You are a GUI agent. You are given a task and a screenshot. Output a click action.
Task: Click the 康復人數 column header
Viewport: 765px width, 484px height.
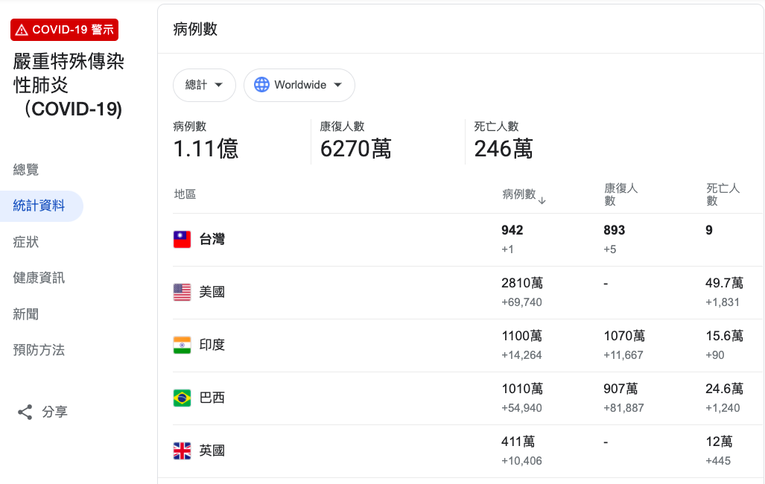pos(620,194)
